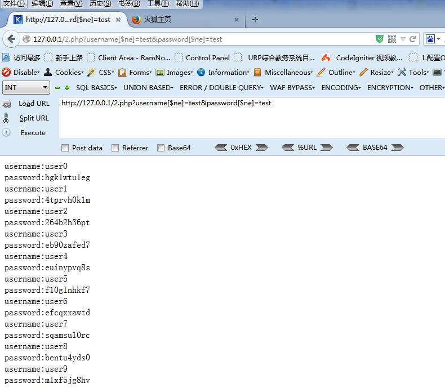Click the Split URL scissors icon
This screenshot has height=388, width=445.
pos(6,118)
